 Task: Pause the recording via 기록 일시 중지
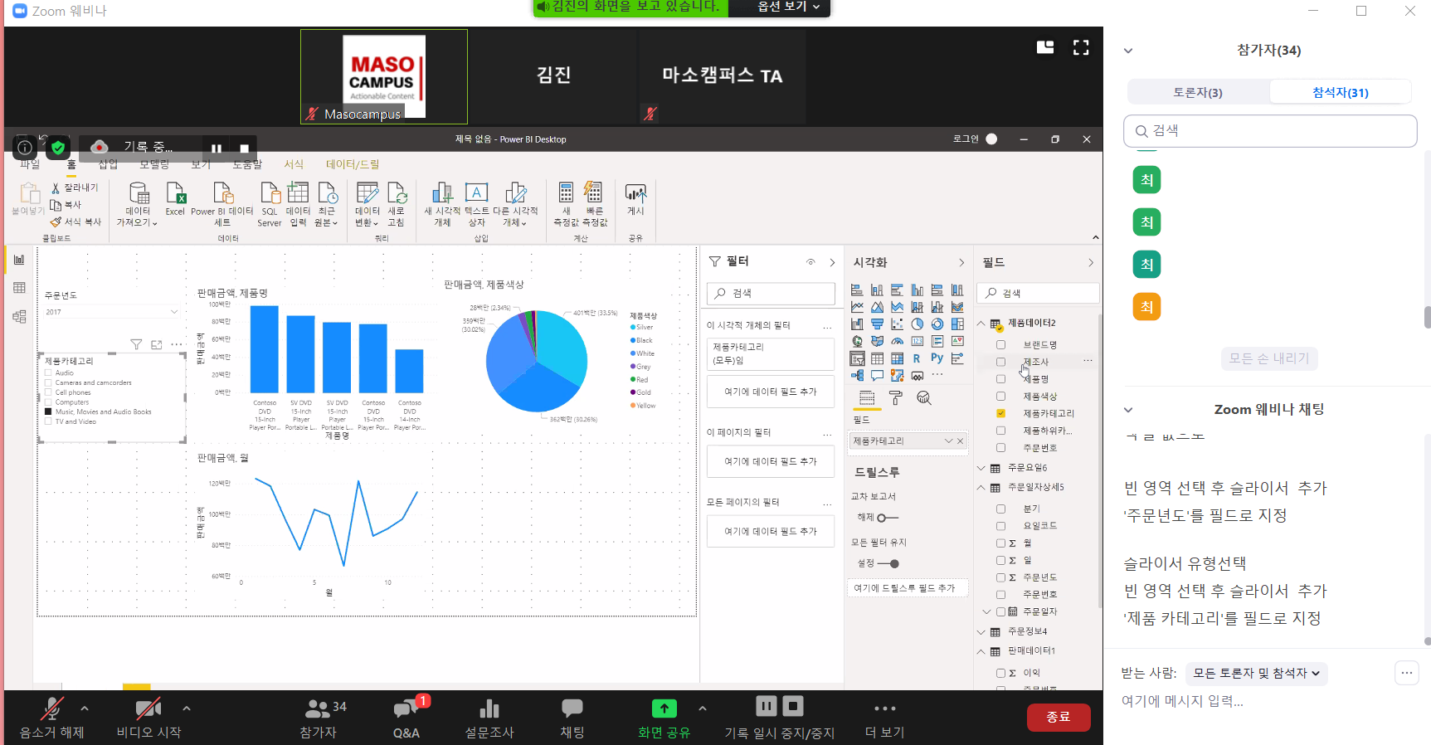pyautogui.click(x=766, y=707)
